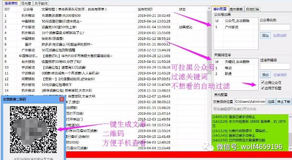Click article list scrollbar up arrow
Viewport: 292px width, 160px height.
tap(209, 9)
